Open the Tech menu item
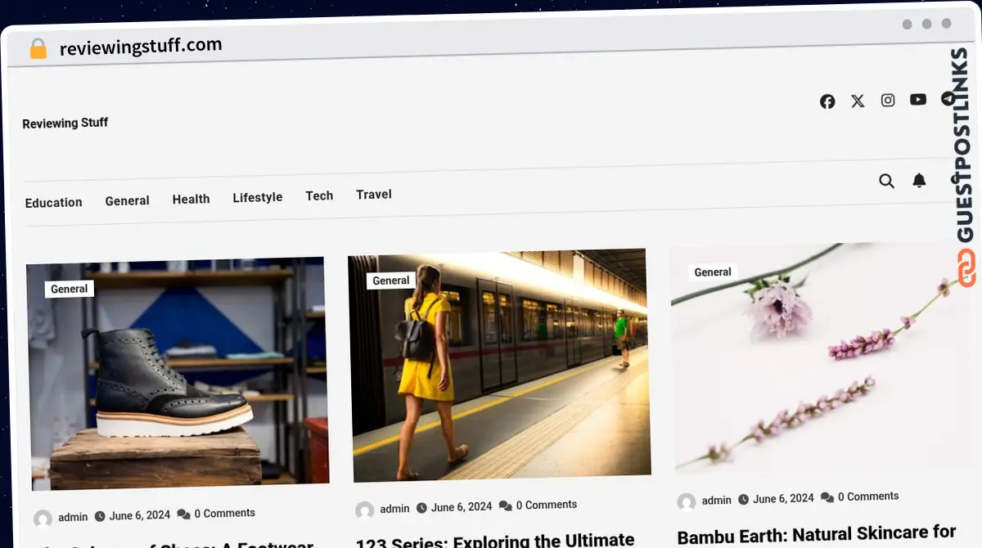 (319, 195)
